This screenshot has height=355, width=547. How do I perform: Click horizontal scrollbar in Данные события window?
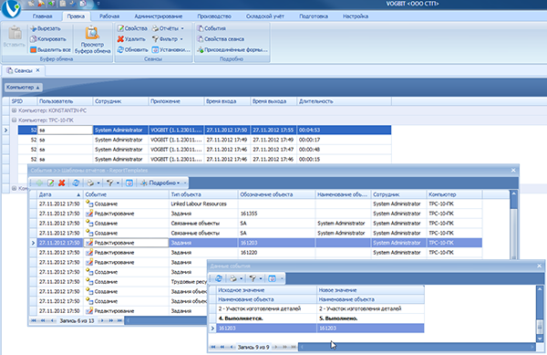click(x=417, y=347)
